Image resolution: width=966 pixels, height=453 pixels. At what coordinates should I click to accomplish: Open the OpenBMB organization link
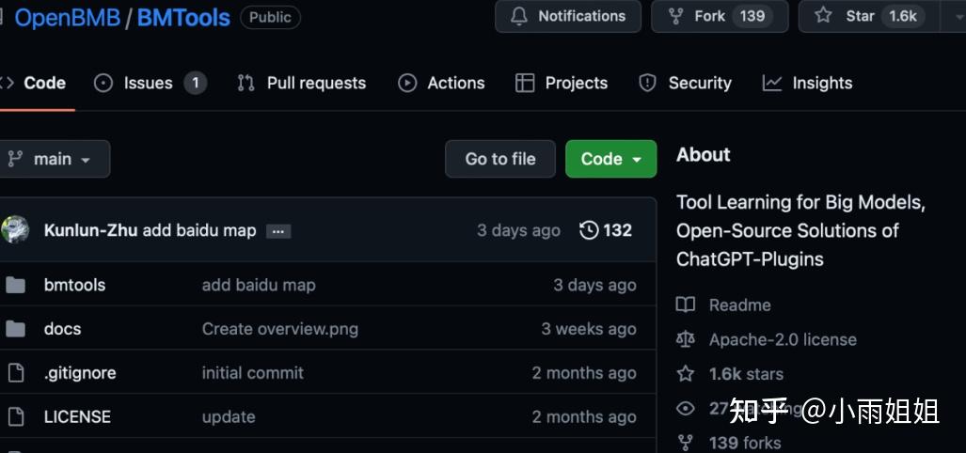(x=67, y=17)
